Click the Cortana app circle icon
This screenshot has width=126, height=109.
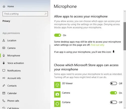57,104
